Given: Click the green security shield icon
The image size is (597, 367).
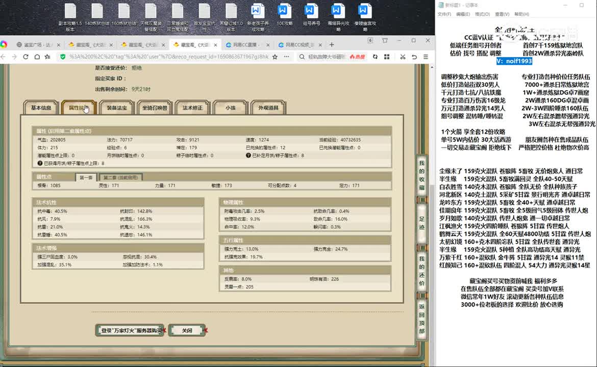Looking at the screenshot, I should point(63,57).
